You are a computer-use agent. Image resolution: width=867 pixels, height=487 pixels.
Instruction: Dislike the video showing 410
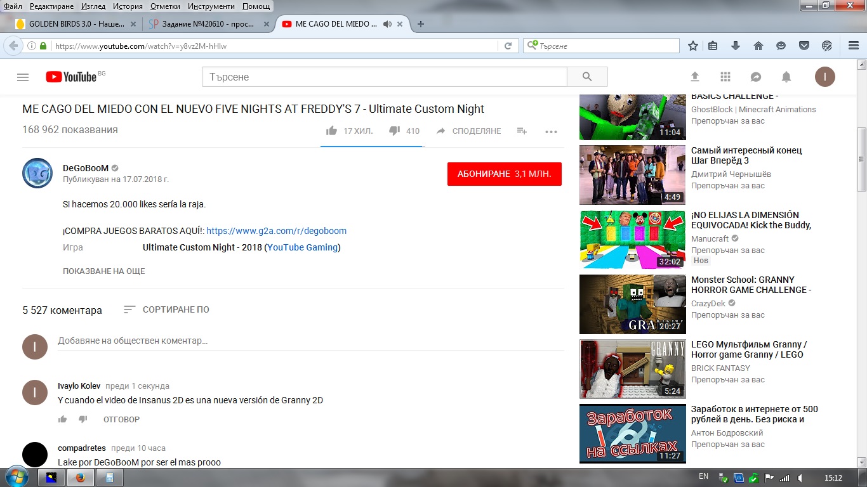tap(394, 131)
